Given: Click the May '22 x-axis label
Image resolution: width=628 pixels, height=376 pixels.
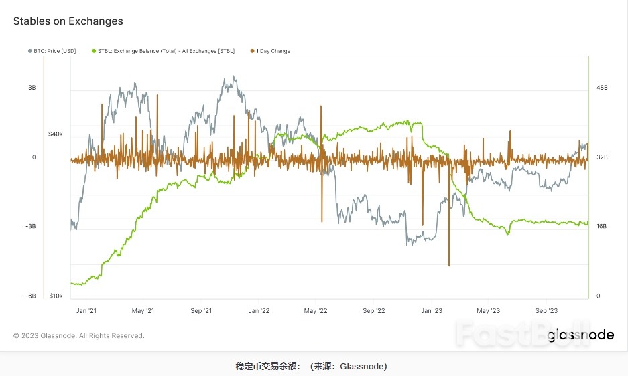Looking at the screenshot, I should (x=315, y=311).
